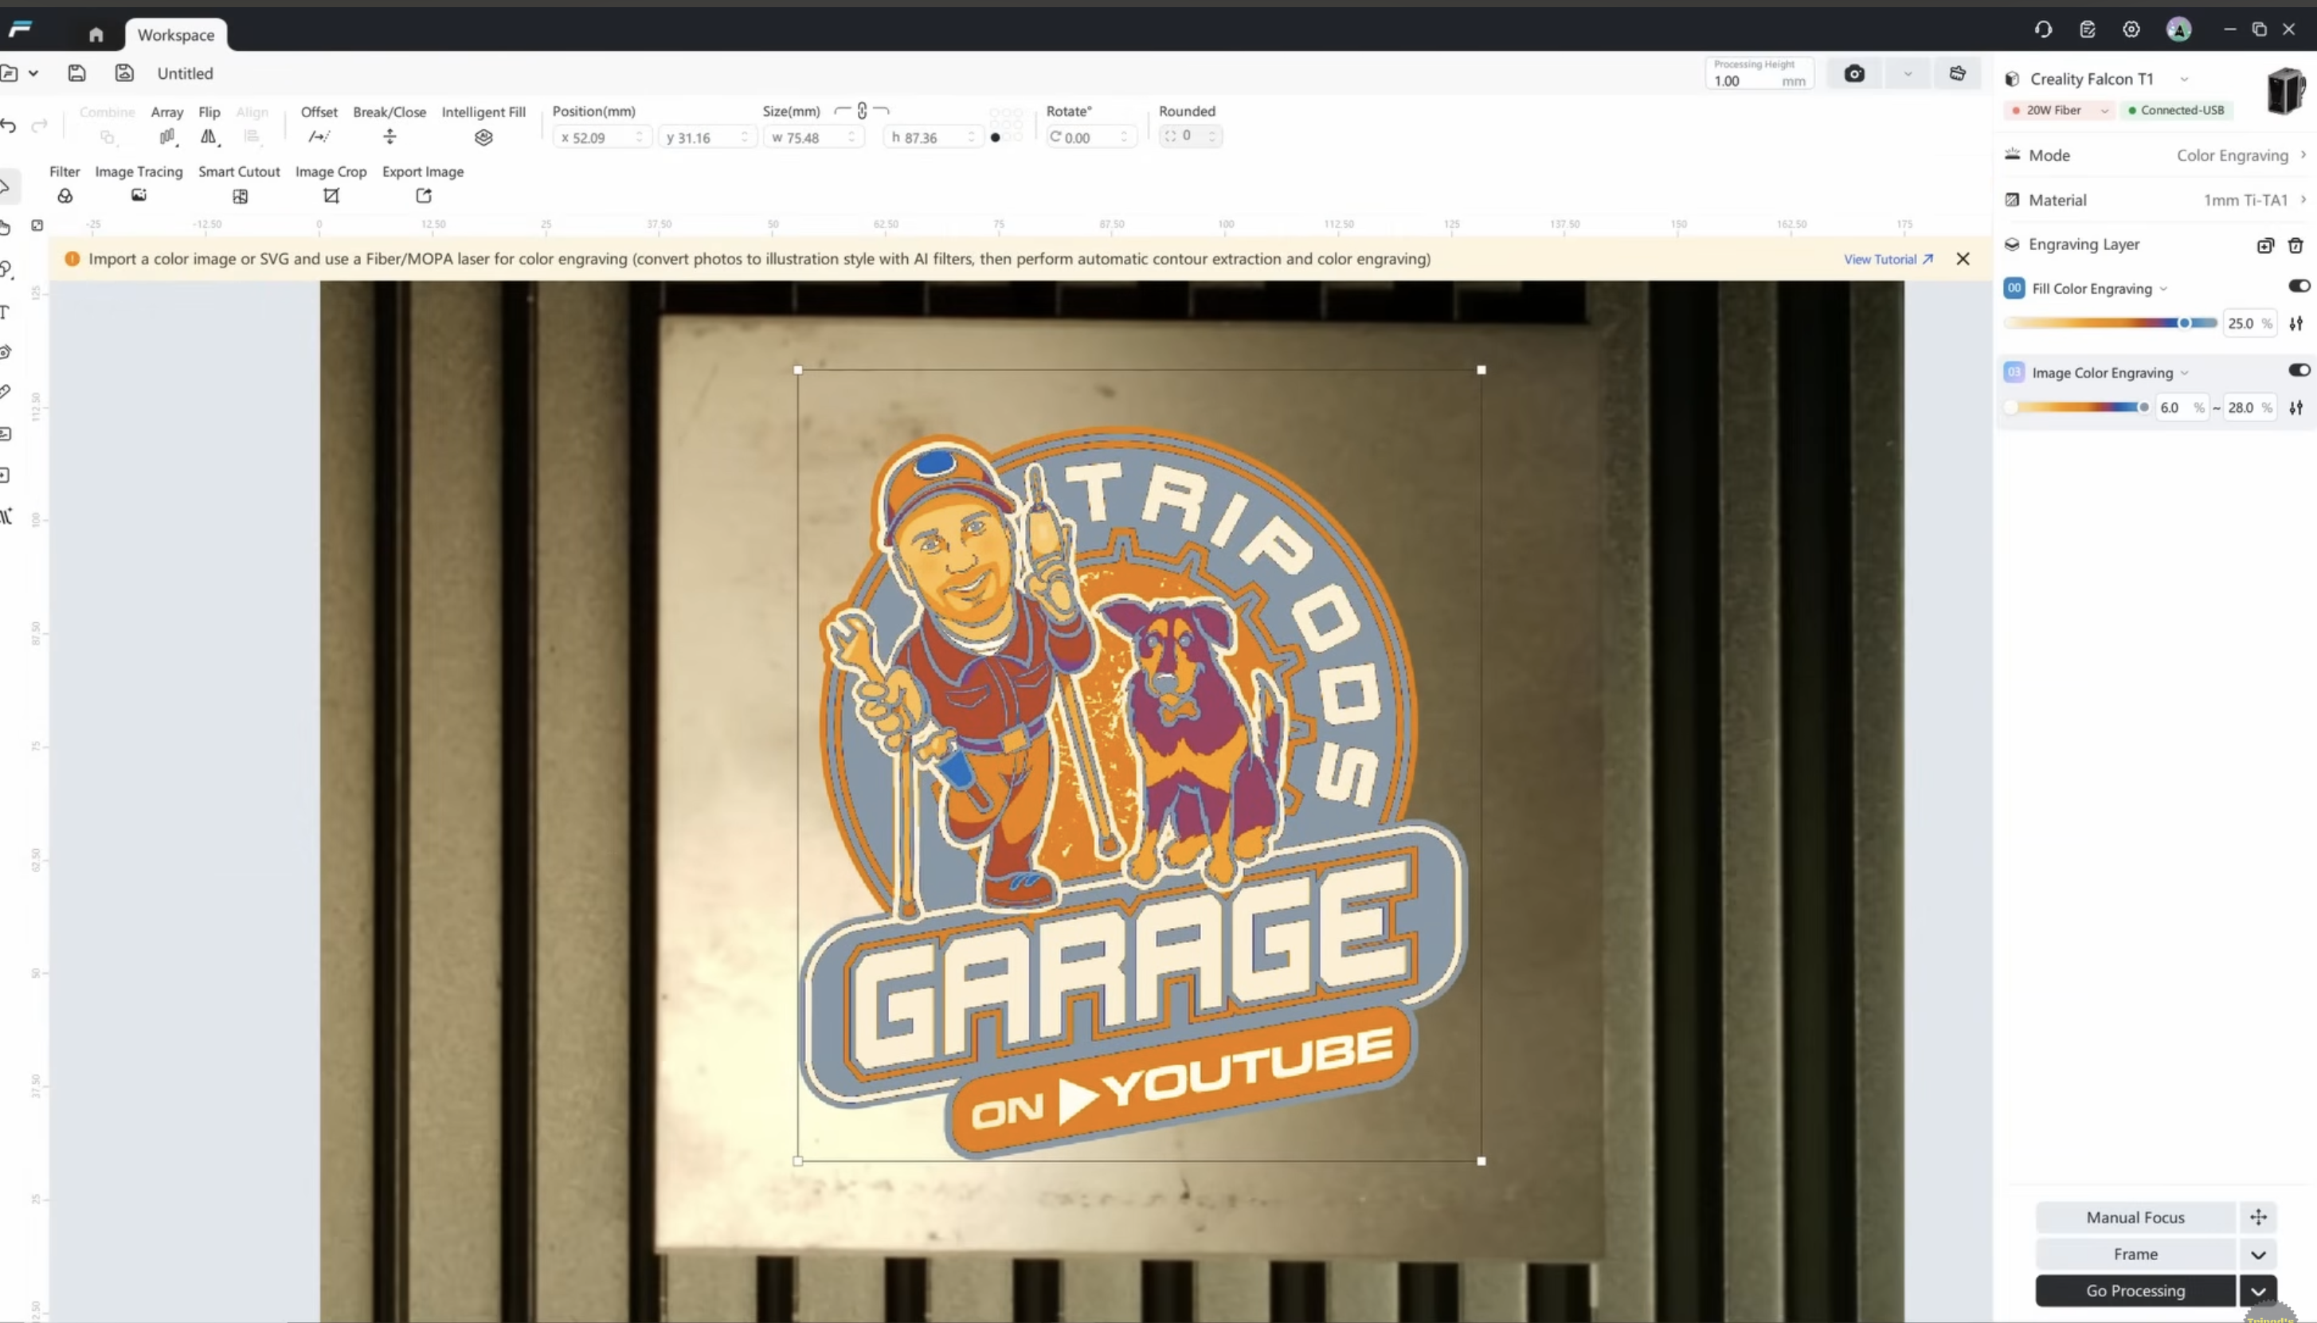Open Fill Color Engraving parameter settings icon

click(x=2296, y=323)
